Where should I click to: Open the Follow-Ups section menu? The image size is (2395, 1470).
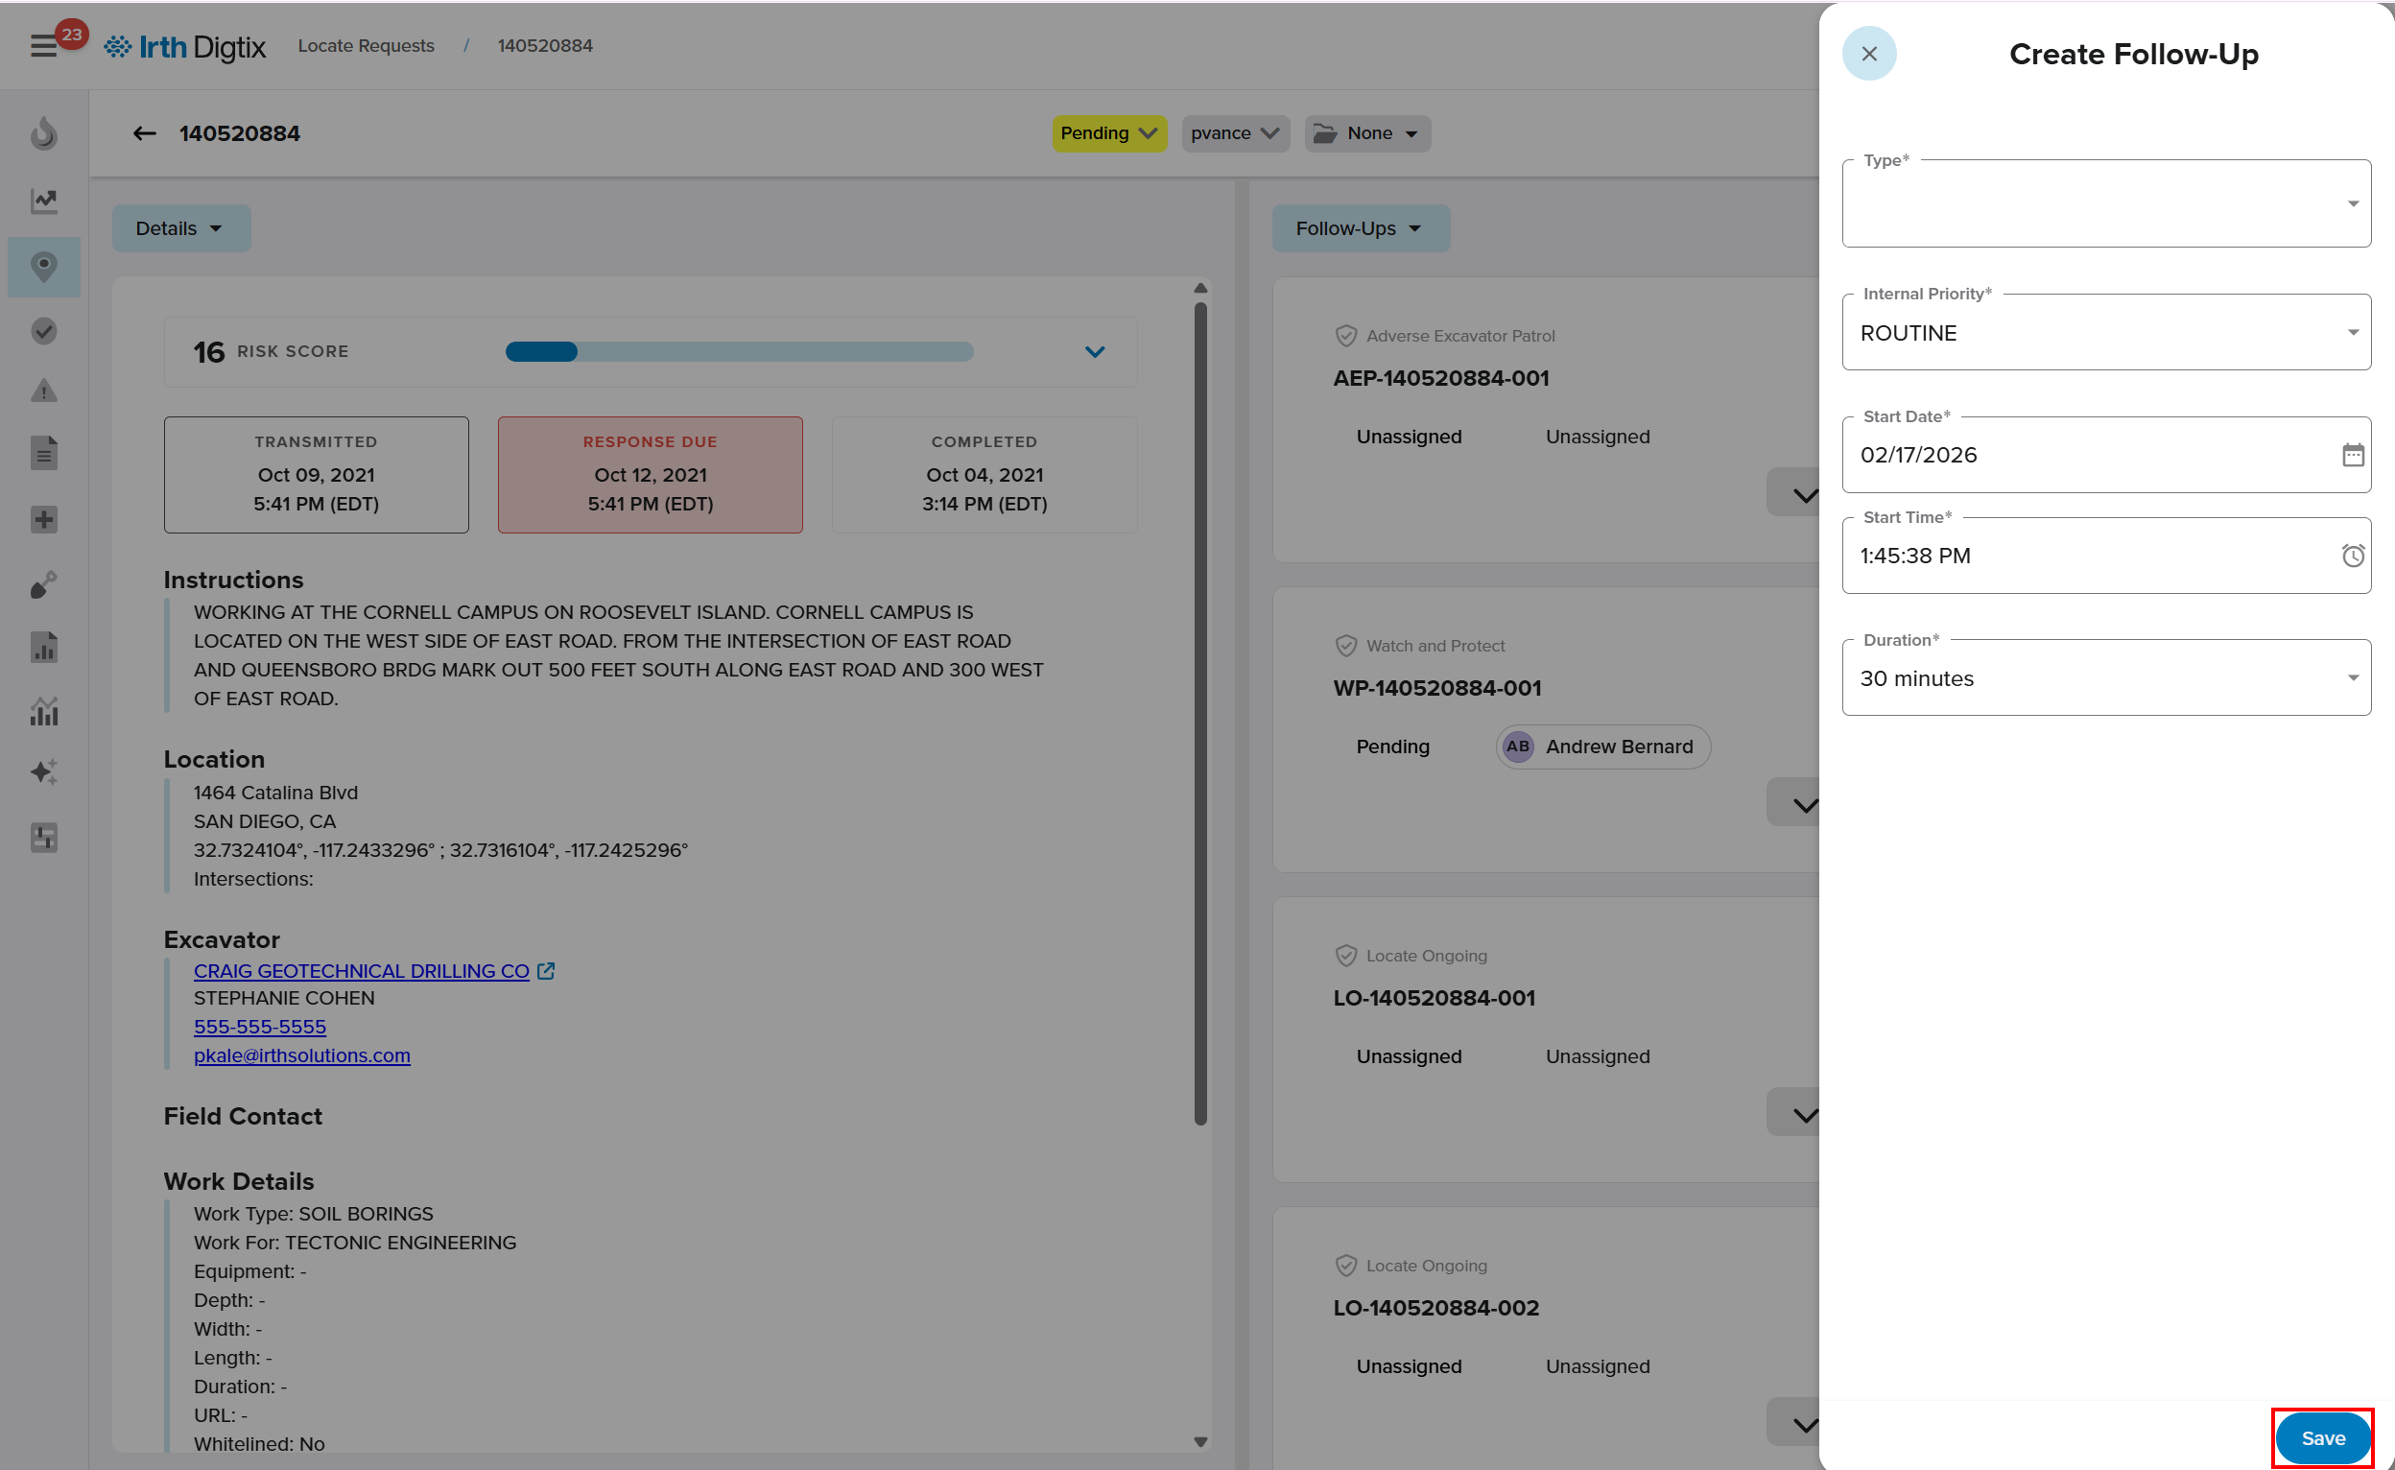(x=1360, y=228)
